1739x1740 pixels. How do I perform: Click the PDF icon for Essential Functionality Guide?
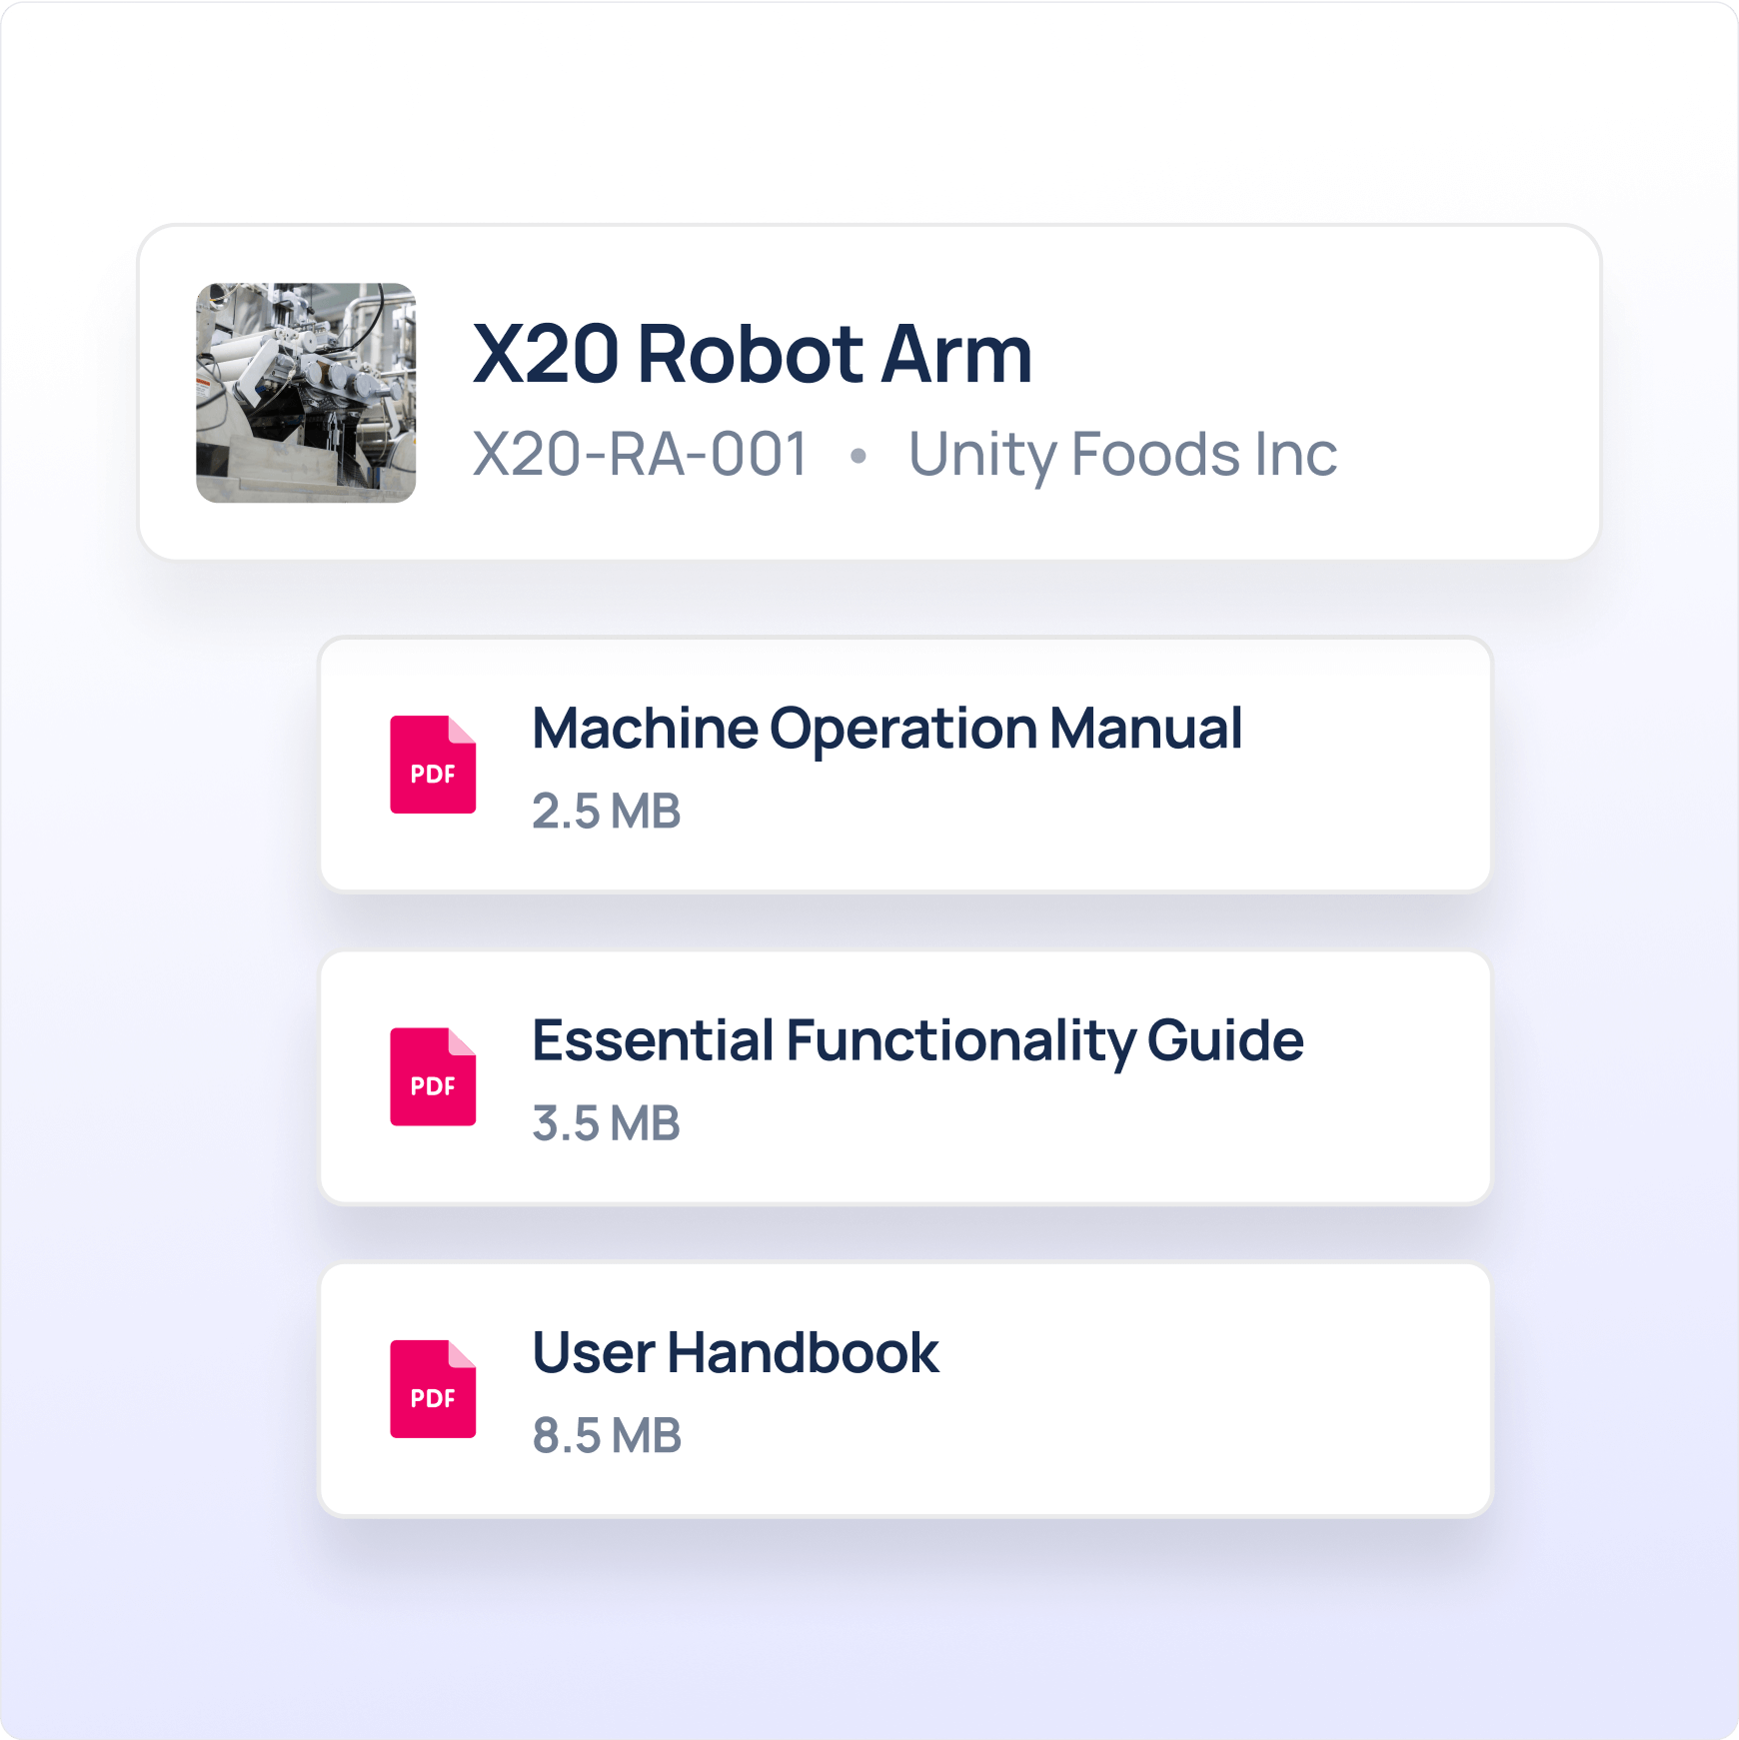point(433,1076)
